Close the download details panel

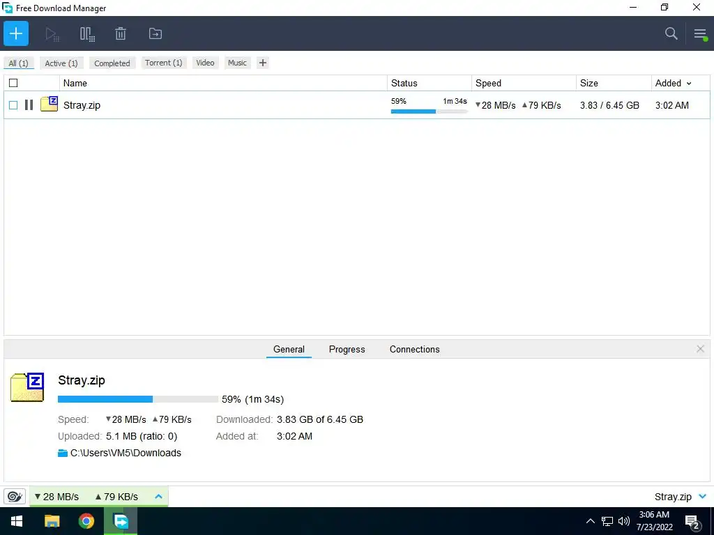point(700,349)
